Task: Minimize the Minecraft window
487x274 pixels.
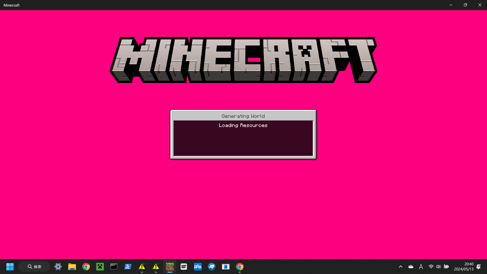Action: point(451,5)
